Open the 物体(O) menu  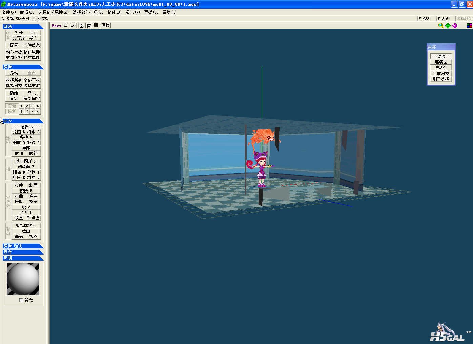coord(114,12)
